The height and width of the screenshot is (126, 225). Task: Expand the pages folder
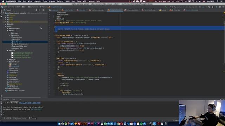8,59
